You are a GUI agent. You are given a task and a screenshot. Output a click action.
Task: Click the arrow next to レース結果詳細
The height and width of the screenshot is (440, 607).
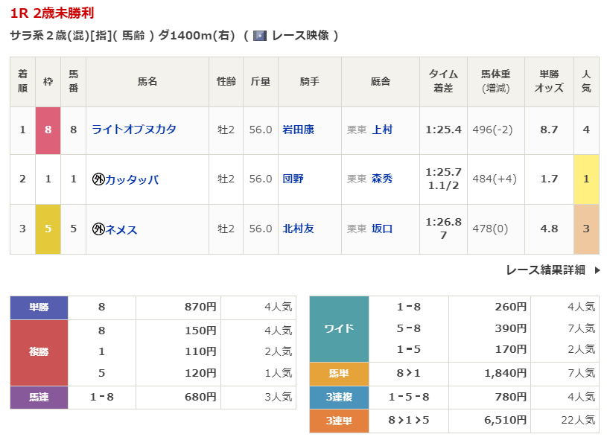pos(597,270)
